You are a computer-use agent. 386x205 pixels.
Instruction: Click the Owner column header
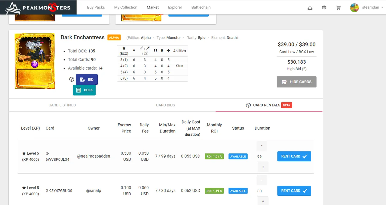click(x=93, y=128)
